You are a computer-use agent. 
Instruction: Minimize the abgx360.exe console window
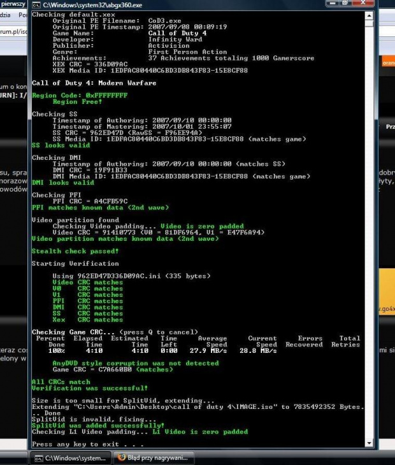coord(333,3)
